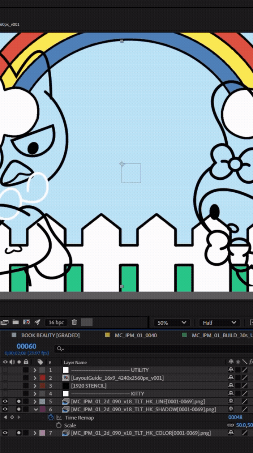
Task: Open the Half resolution dropdown
Action: (219, 322)
